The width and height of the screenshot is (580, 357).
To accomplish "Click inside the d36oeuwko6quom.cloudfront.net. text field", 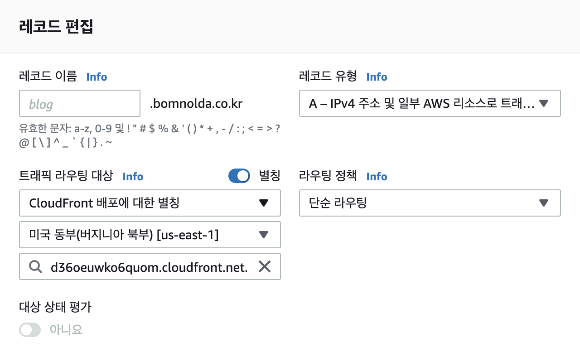I will pos(150,267).
